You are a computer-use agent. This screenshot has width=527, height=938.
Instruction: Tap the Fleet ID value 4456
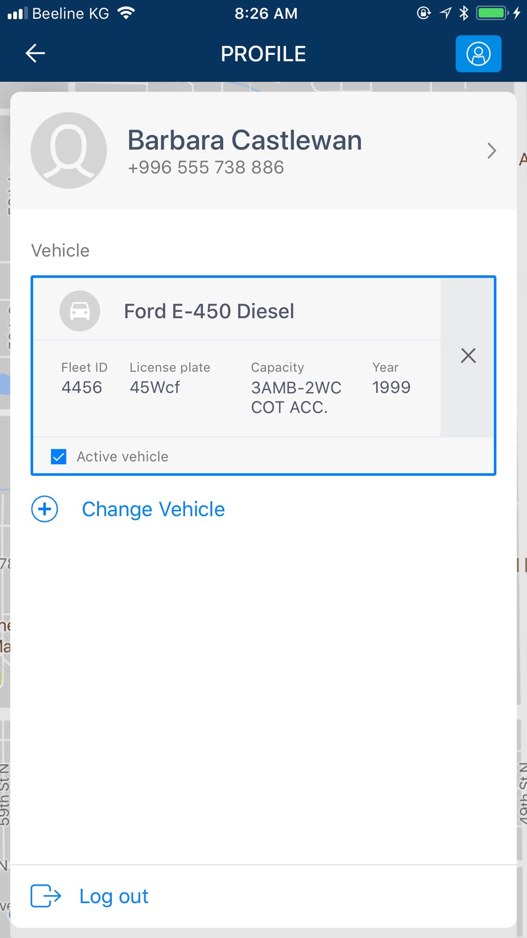82,387
